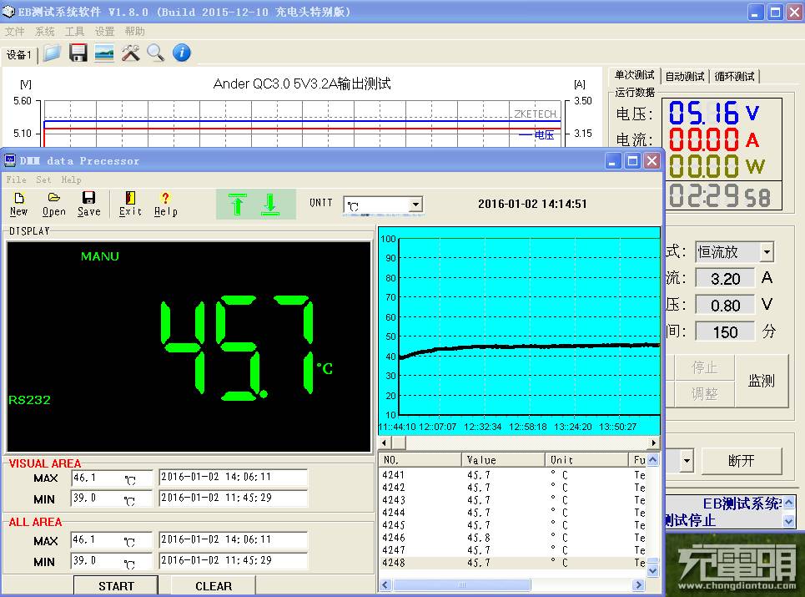Open the 帮助 menu
This screenshot has height=597, width=805.
click(x=134, y=32)
